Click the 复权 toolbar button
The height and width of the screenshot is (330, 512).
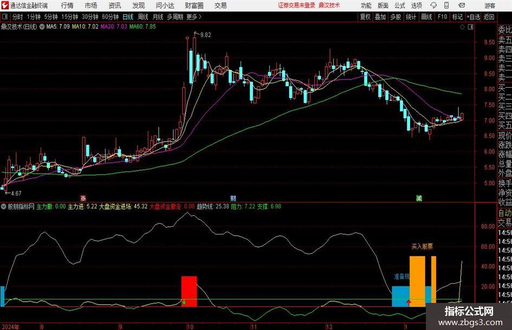pyautogui.click(x=365, y=17)
